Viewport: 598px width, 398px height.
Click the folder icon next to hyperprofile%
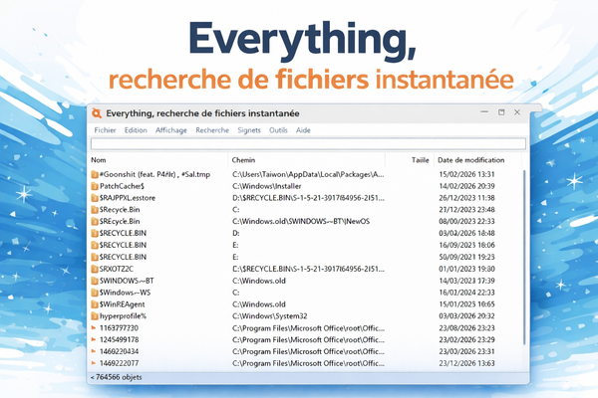coord(95,316)
